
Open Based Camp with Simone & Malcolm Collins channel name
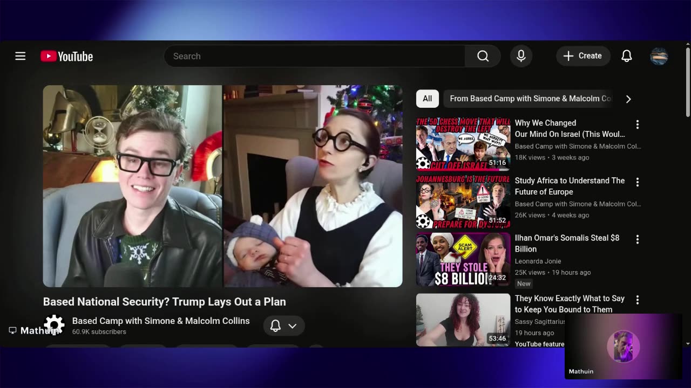161,321
